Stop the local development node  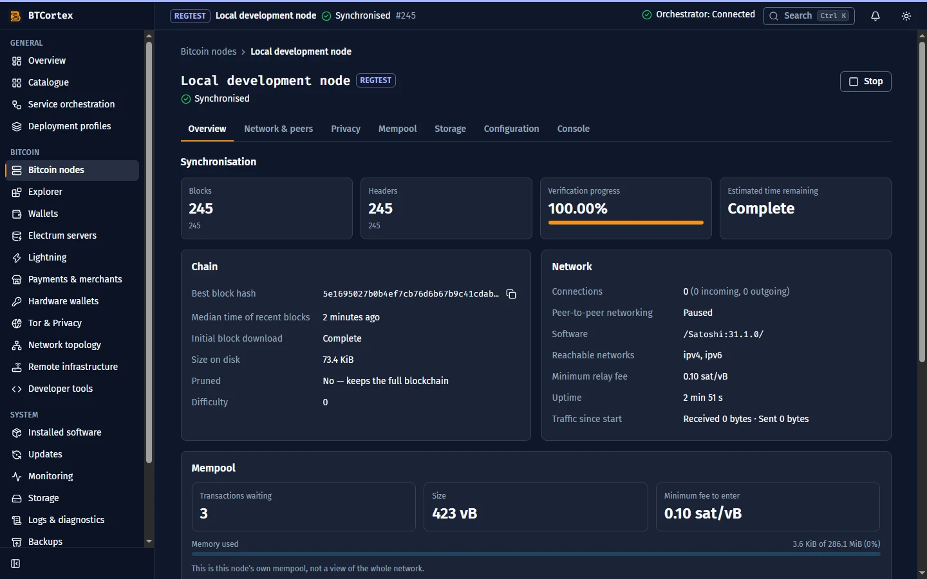click(x=865, y=82)
